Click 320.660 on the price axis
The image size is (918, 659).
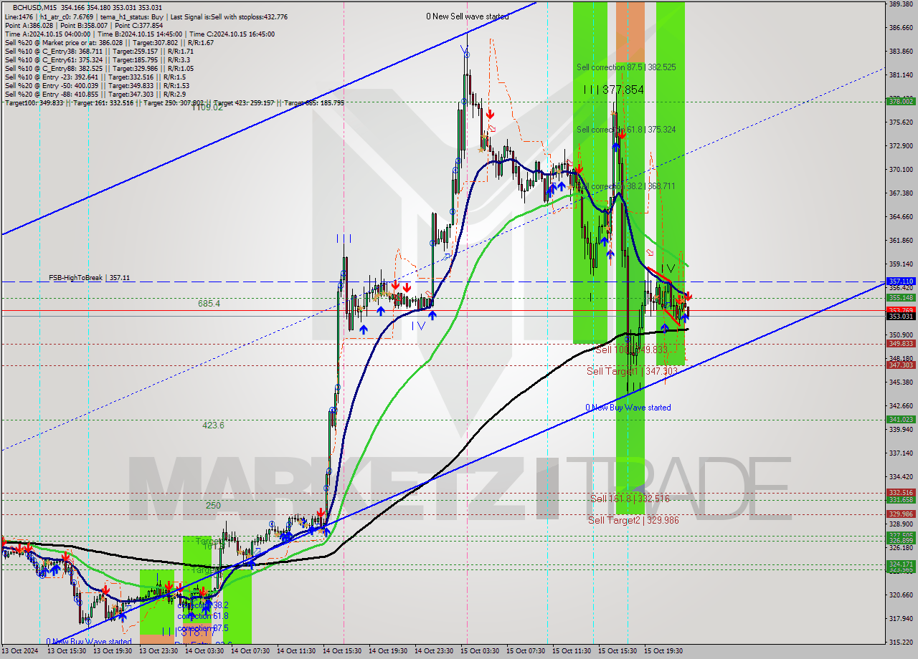[901, 595]
